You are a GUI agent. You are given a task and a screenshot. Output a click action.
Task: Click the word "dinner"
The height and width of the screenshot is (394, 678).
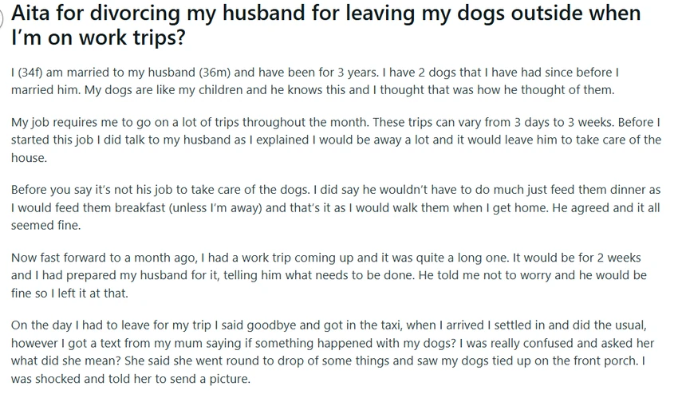(x=609, y=191)
